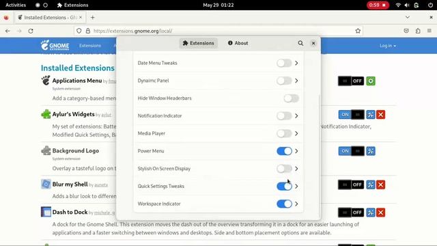The width and height of the screenshot is (437, 246).
Task: Click Dash to Dock extension icon
Action: pos(46,212)
